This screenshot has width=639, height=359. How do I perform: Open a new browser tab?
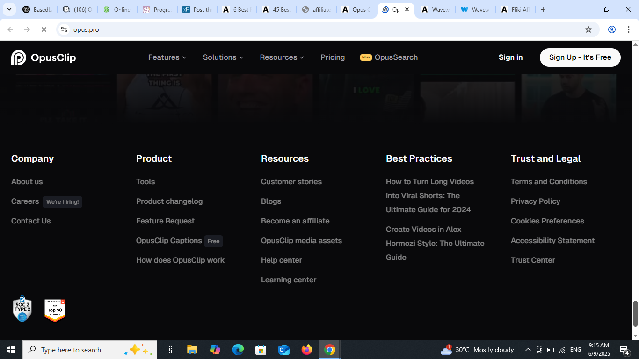[543, 9]
